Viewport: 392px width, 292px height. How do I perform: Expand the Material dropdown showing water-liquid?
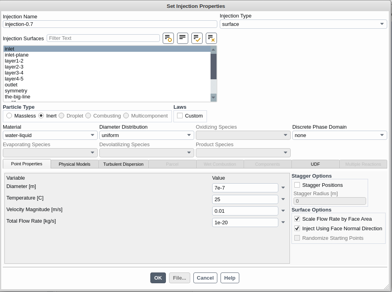(50, 135)
